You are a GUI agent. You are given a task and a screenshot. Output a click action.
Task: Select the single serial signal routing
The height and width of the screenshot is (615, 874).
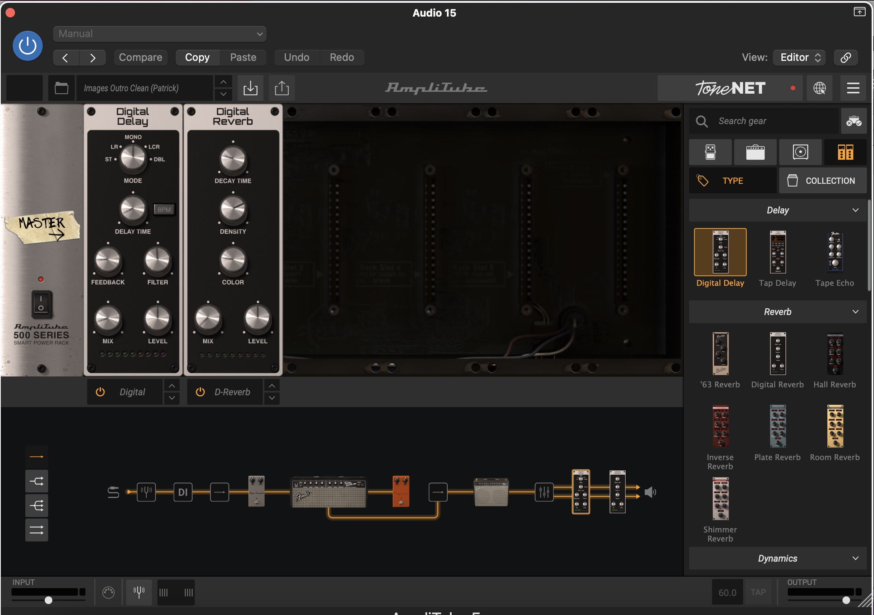point(37,457)
